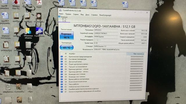Click the status dot of attribute 07
The image size is (186, 104).
point(62,72)
